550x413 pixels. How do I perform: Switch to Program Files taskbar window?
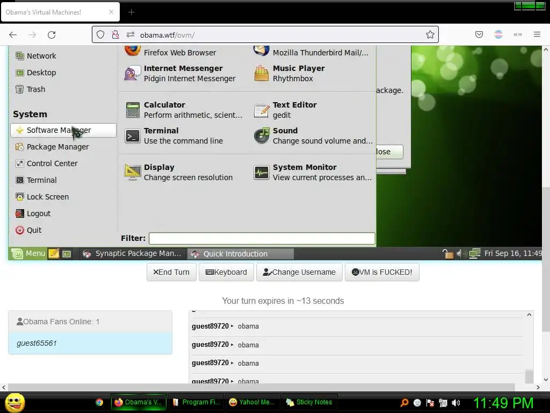[x=197, y=402]
